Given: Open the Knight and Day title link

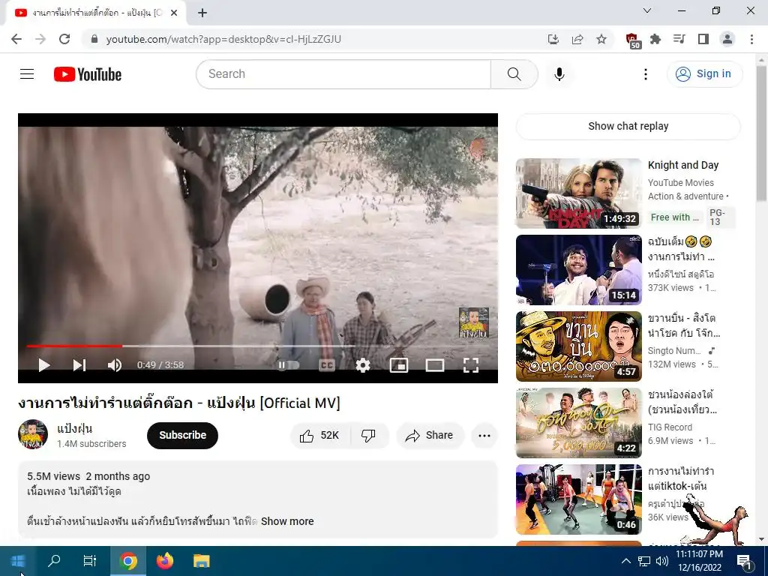Looking at the screenshot, I should pos(683,165).
